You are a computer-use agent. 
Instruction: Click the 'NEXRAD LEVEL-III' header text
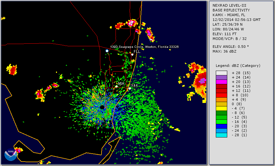click(x=229, y=5)
